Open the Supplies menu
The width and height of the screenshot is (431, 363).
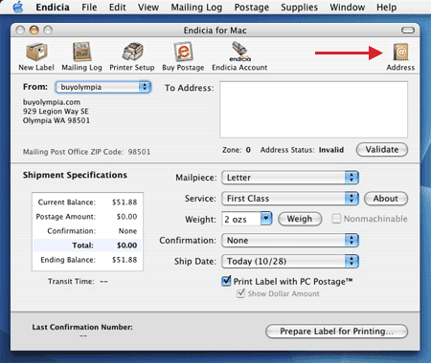299,7
